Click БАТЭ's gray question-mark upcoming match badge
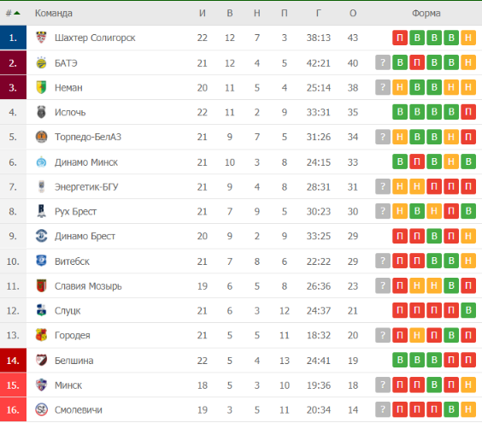 tap(383, 62)
